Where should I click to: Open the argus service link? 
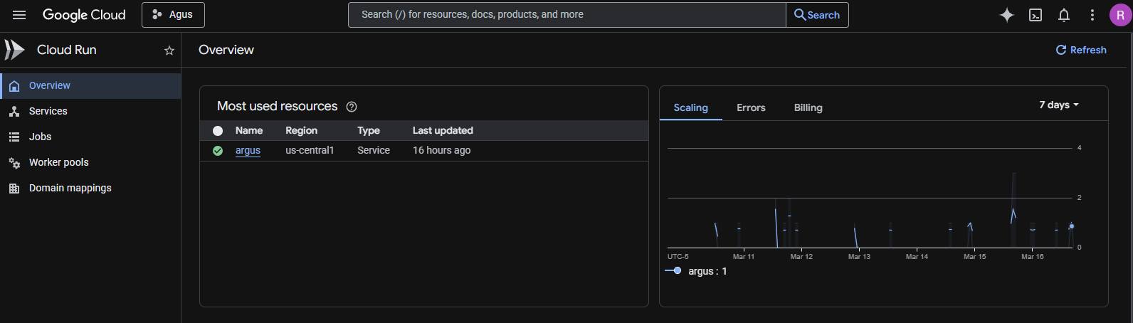point(248,150)
